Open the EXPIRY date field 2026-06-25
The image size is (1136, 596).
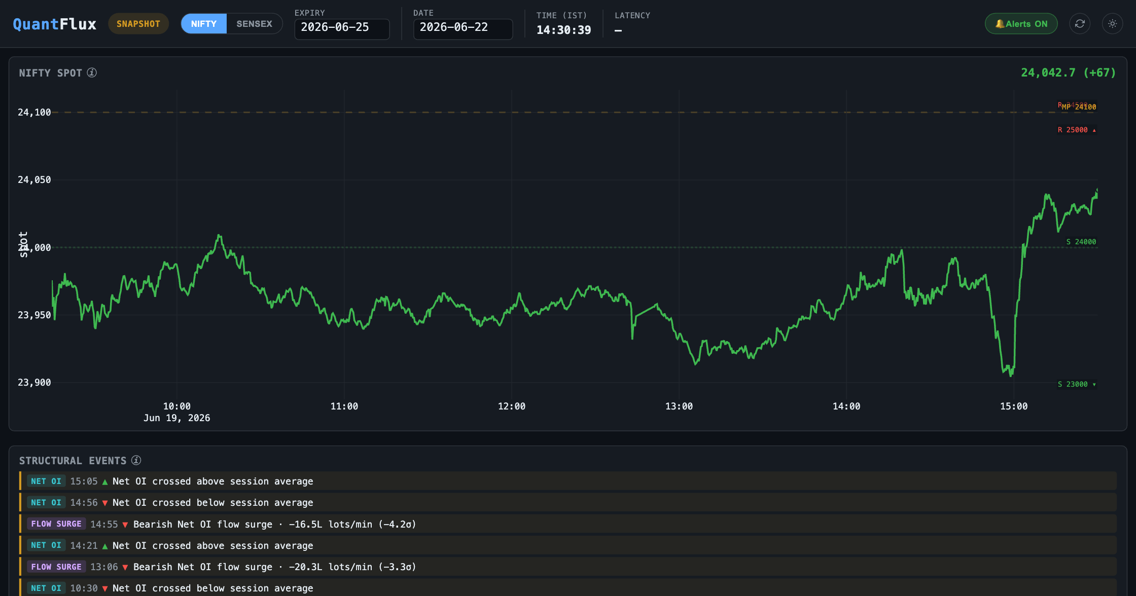[x=342, y=28]
